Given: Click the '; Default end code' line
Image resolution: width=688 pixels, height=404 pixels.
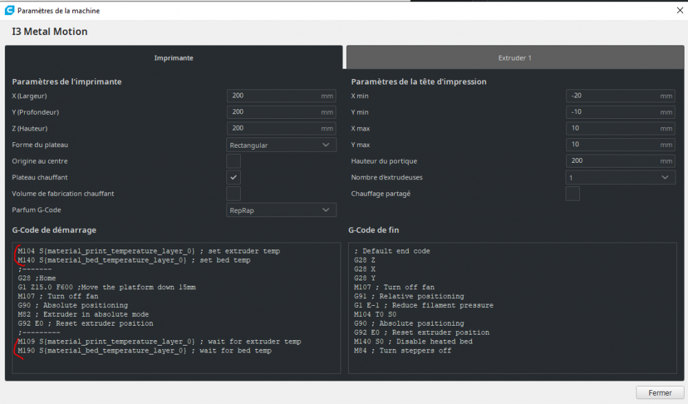Looking at the screenshot, I should pos(392,251).
